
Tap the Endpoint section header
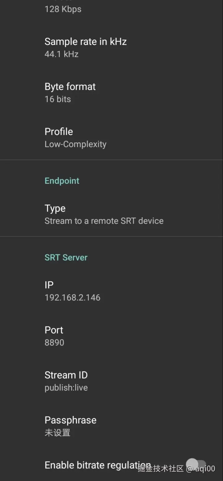pos(62,180)
